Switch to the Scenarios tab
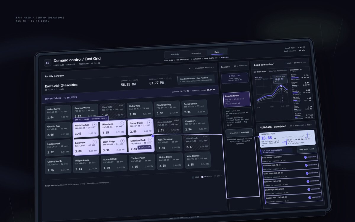The width and height of the screenshot is (355, 222). click(196, 53)
